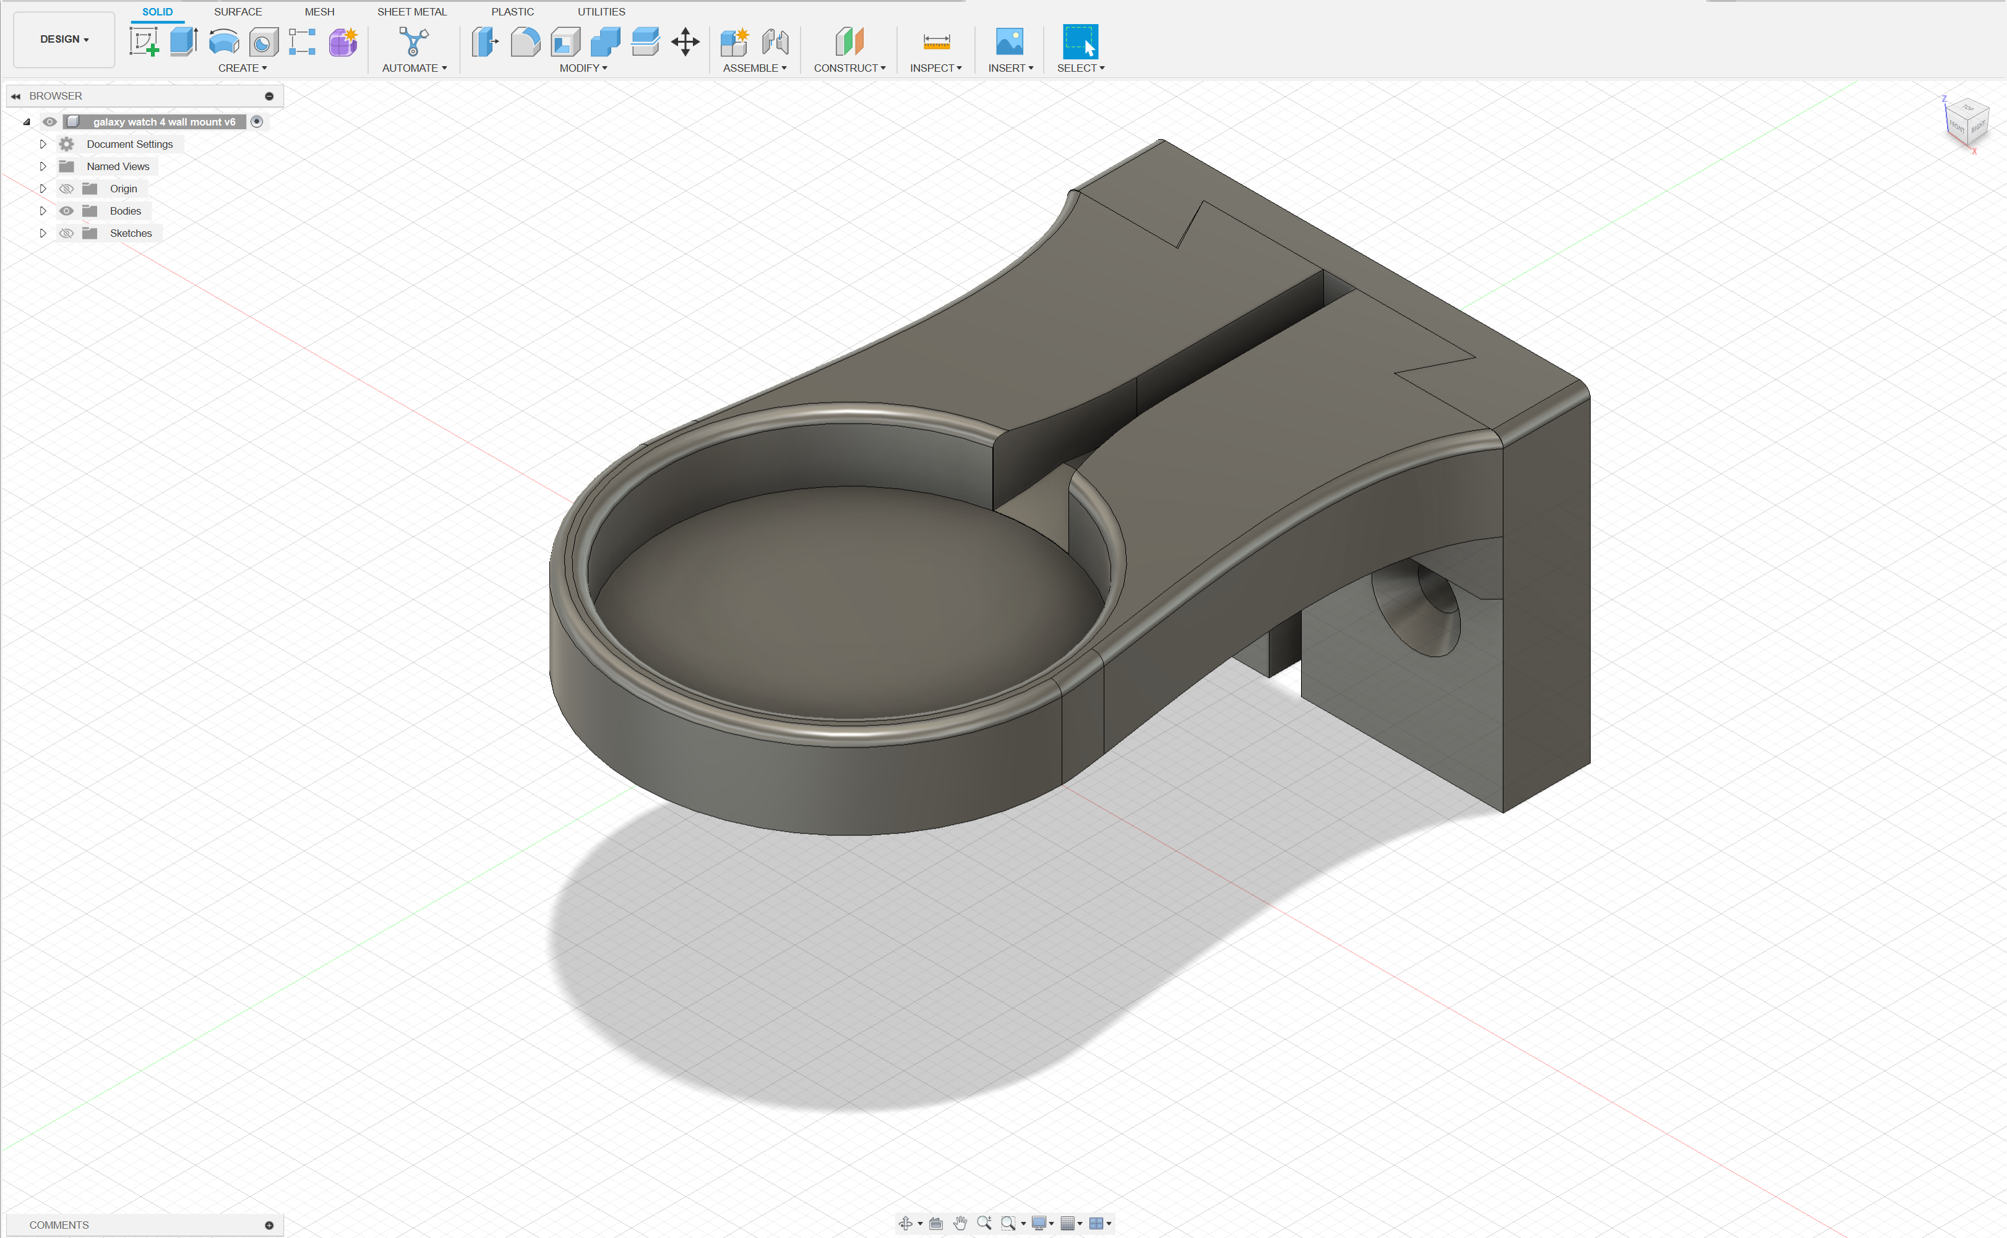2007x1238 pixels.
Task: Open the Joint tool
Action: point(775,41)
